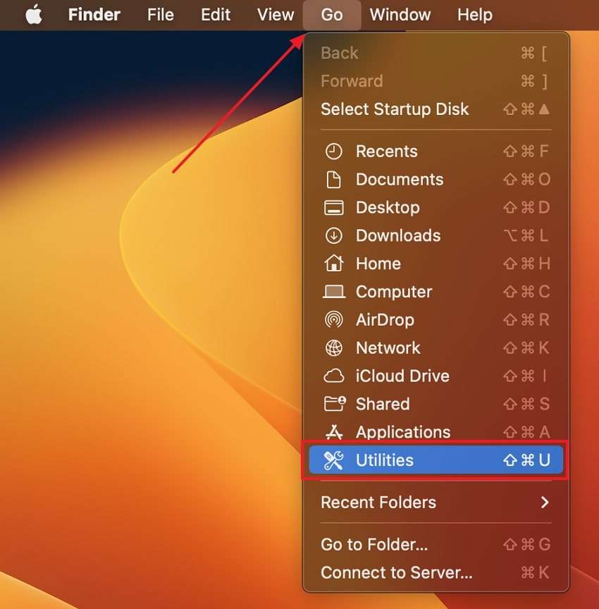
Task: Click the Utilities tools icon
Action: point(333,460)
